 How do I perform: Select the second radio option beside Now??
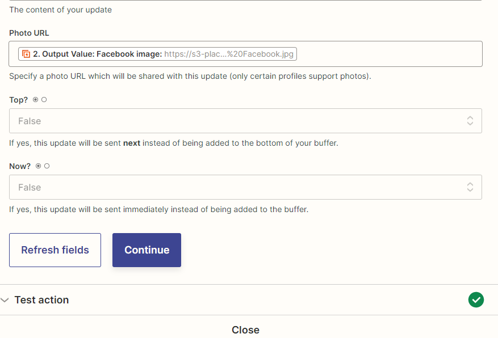pos(47,166)
